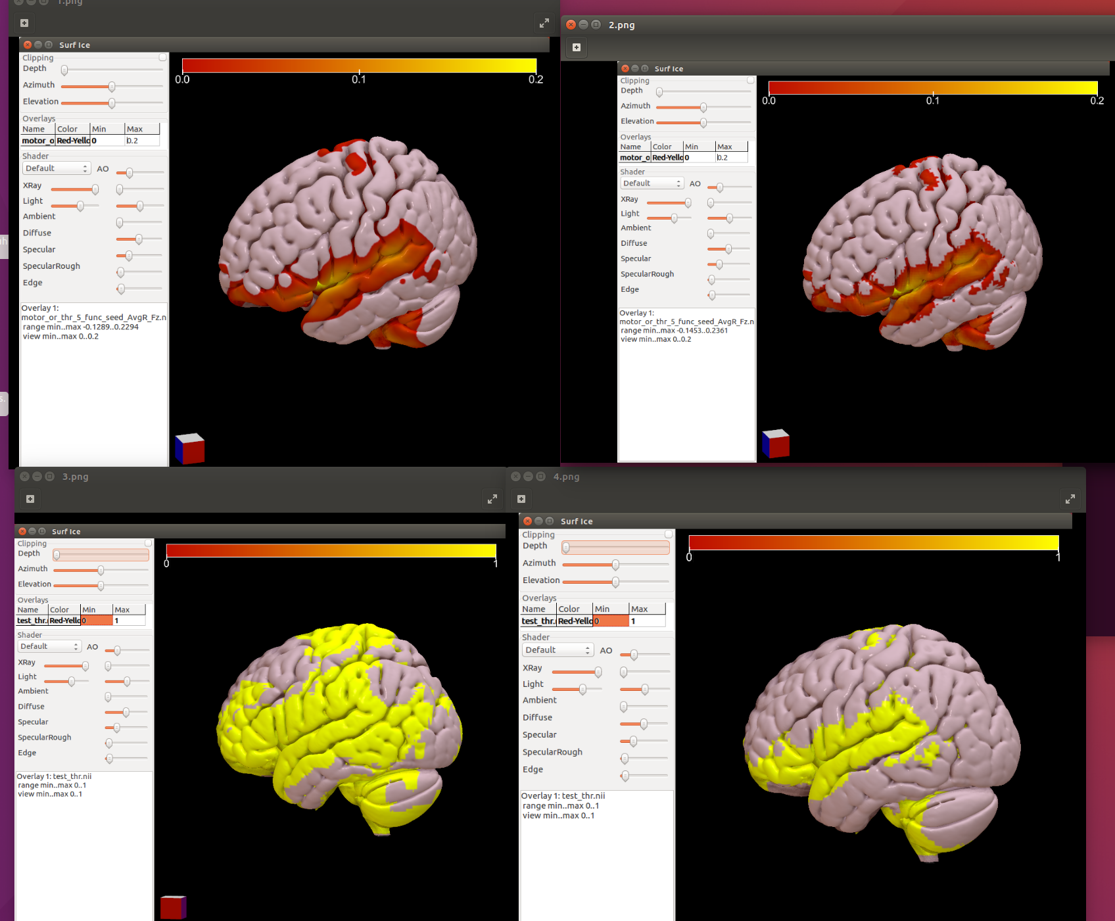Click the plus icon in 2.png toolbar
The height and width of the screenshot is (921, 1115).
click(x=577, y=47)
